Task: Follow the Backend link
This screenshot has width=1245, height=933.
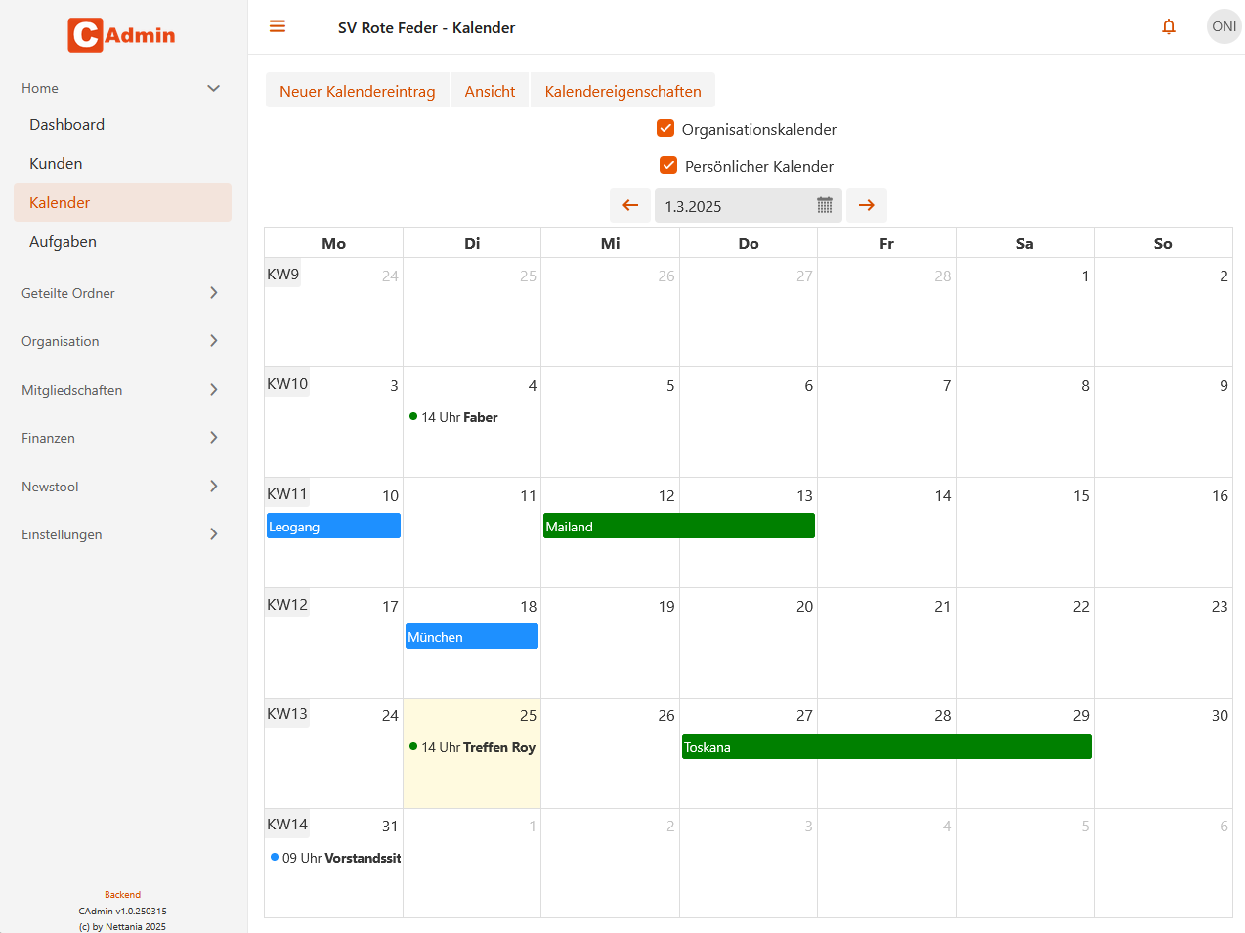Action: coord(123,895)
